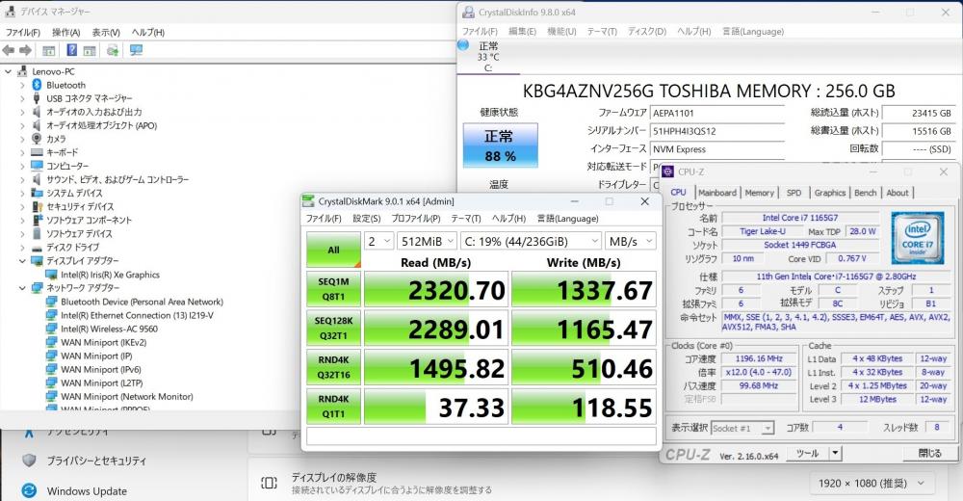This screenshot has height=501, width=963.
Task: Select the キーボード device category
Action: 62,152
